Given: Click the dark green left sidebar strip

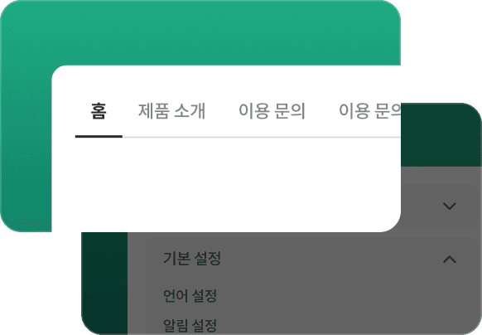Looking at the screenshot, I should 104,284.
